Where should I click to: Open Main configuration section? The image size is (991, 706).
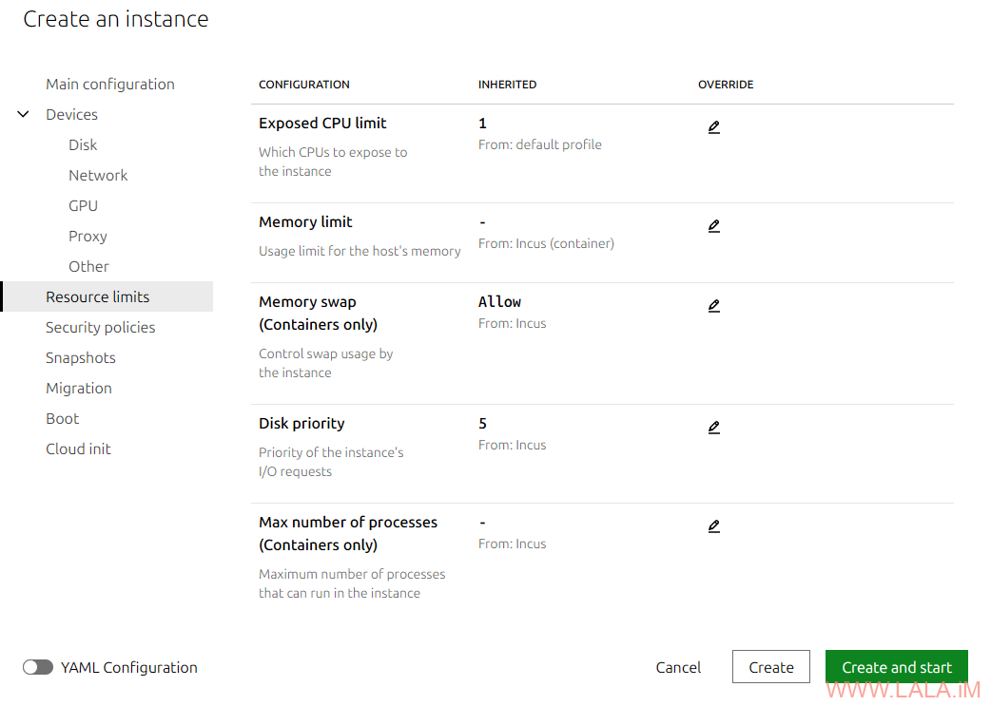(x=110, y=84)
